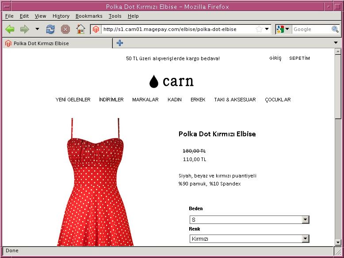The width and height of the screenshot is (344, 258).
Task: Open the Bookmarks menu
Action: click(89, 16)
